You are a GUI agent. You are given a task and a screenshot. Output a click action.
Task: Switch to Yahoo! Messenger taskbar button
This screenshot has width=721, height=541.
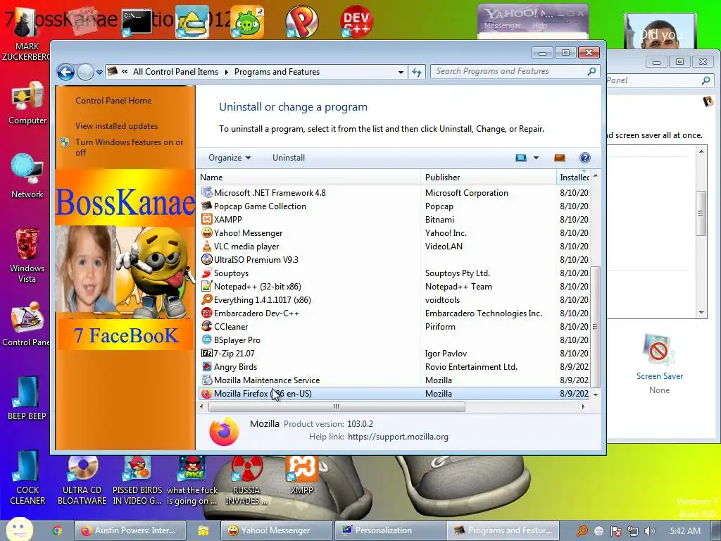276,530
